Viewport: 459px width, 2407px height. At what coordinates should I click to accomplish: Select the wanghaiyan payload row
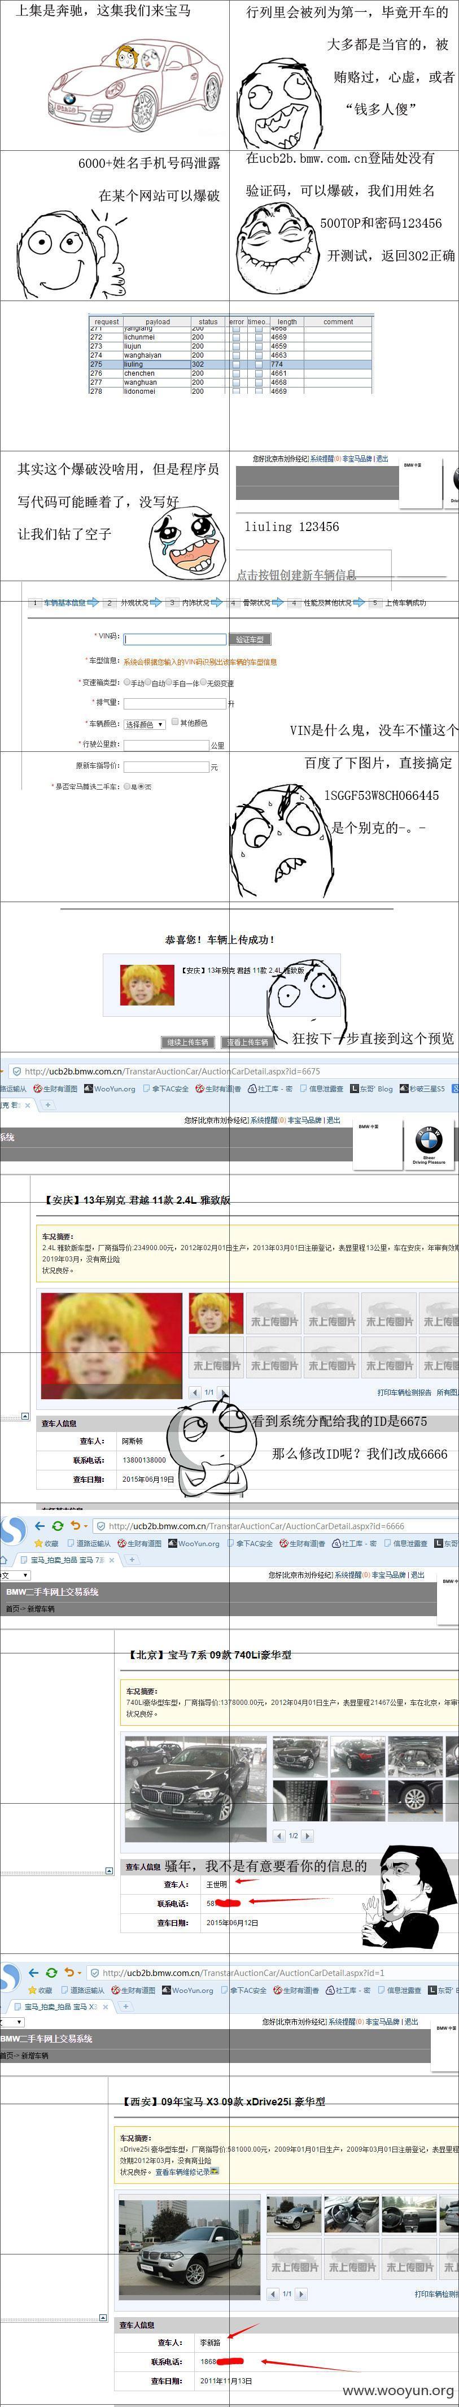pyautogui.click(x=231, y=355)
